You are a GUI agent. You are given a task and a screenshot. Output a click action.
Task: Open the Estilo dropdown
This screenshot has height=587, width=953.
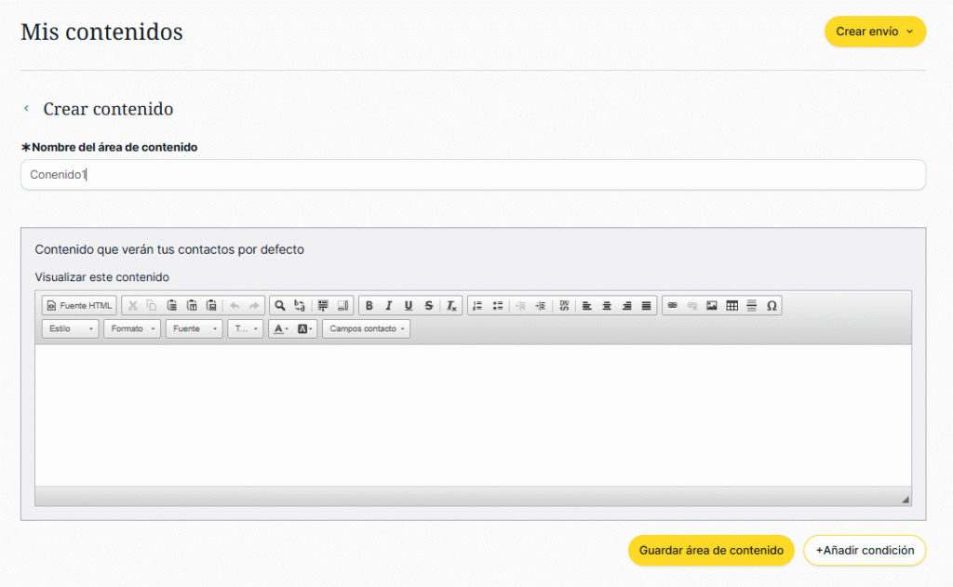point(70,328)
